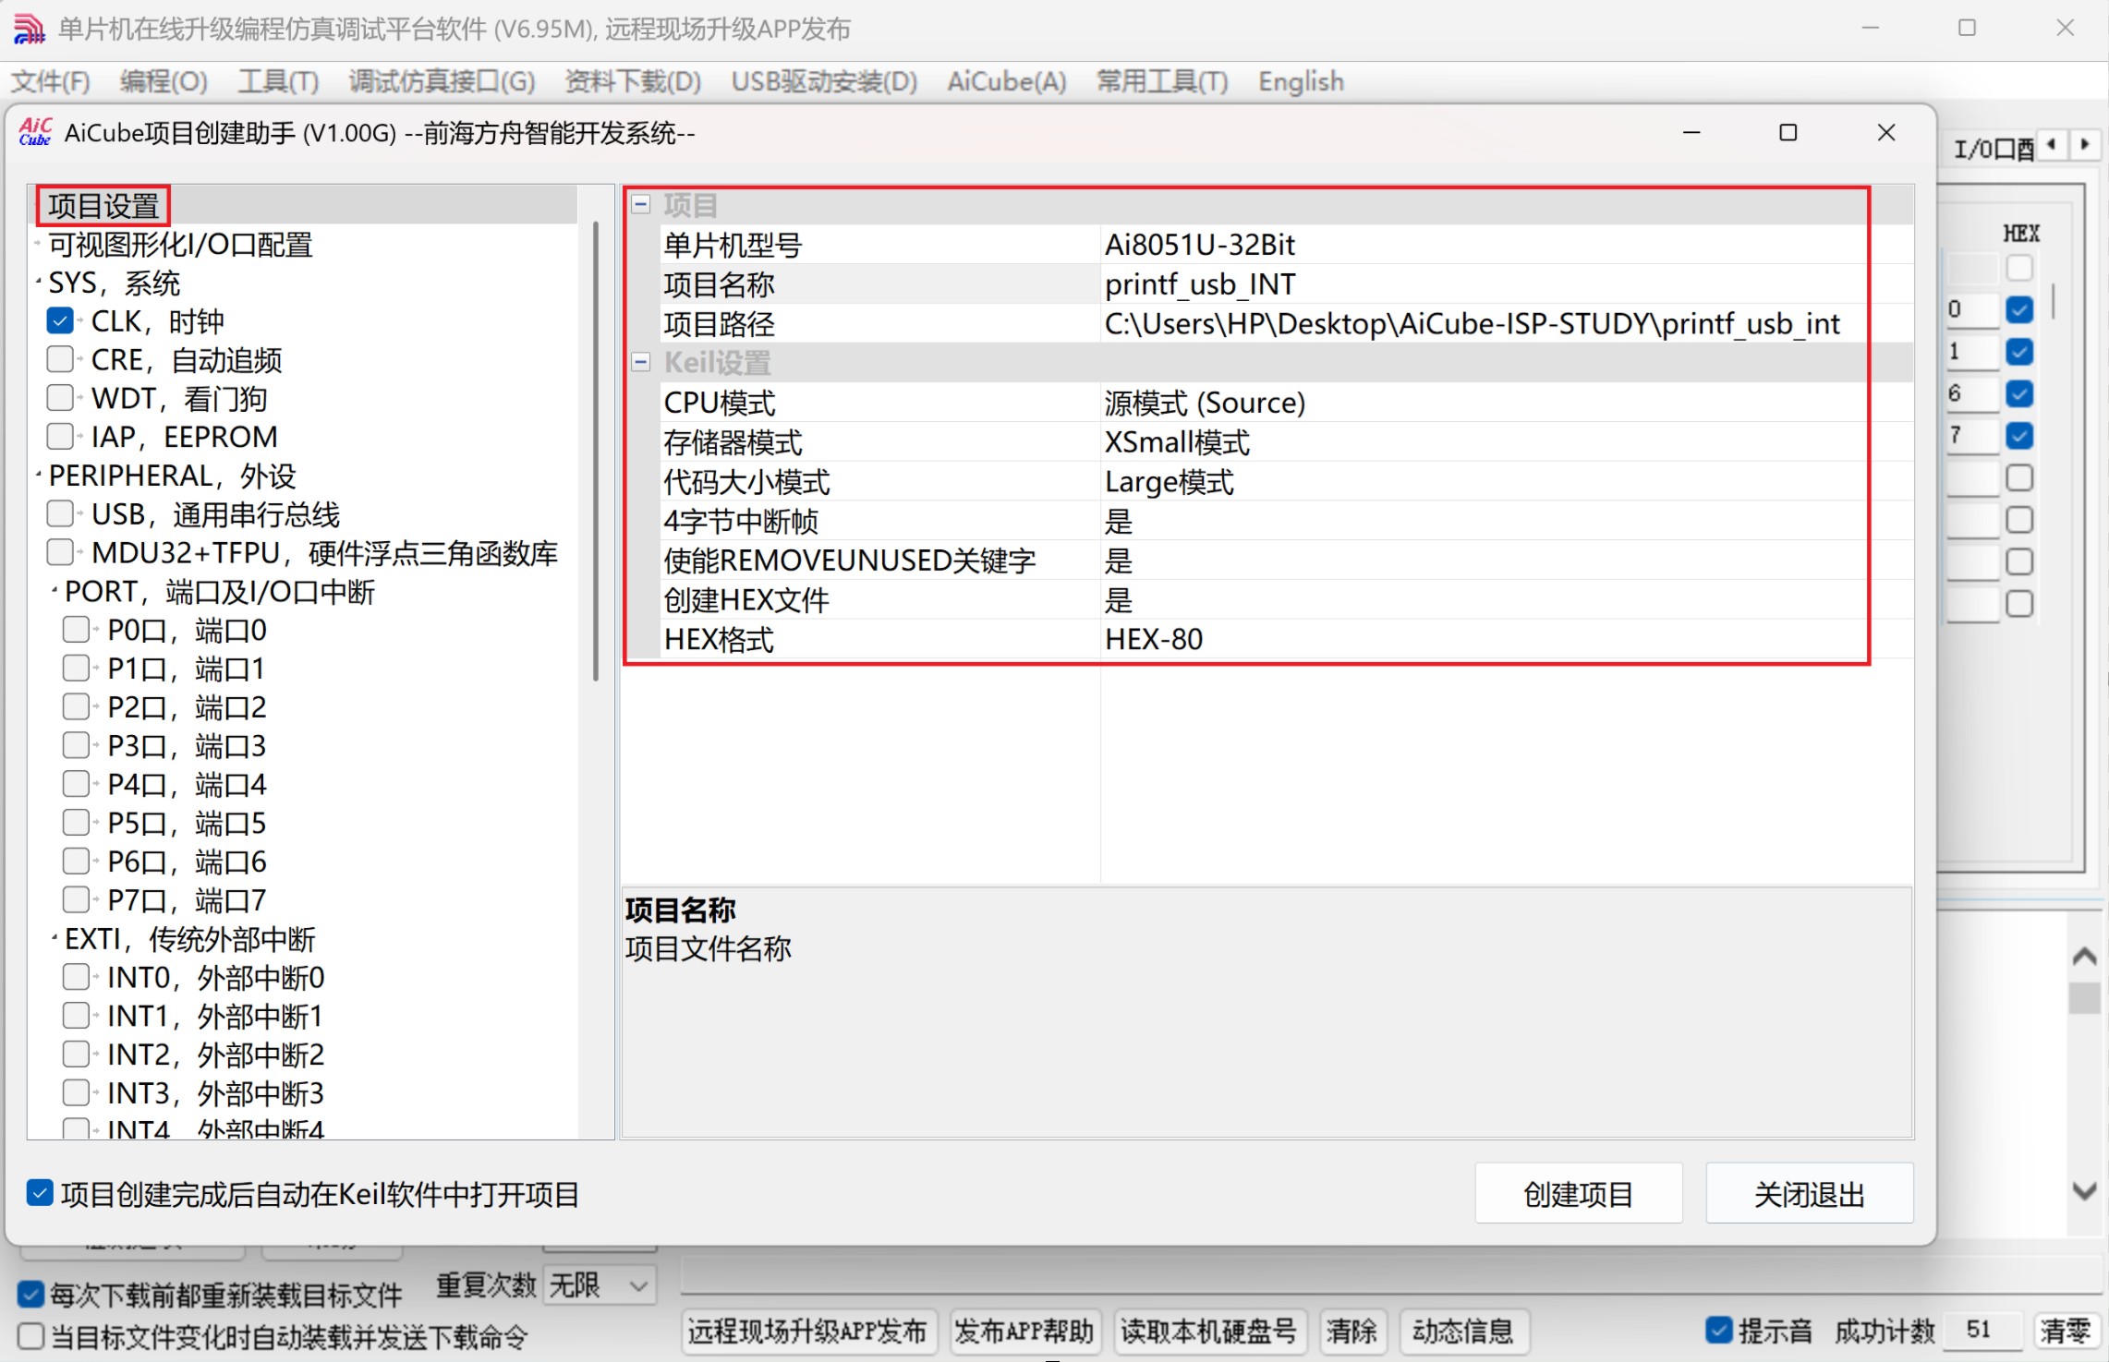Enable the USB, 通用串行总线 checkbox
Image resolution: width=2109 pixels, height=1362 pixels.
click(x=60, y=513)
